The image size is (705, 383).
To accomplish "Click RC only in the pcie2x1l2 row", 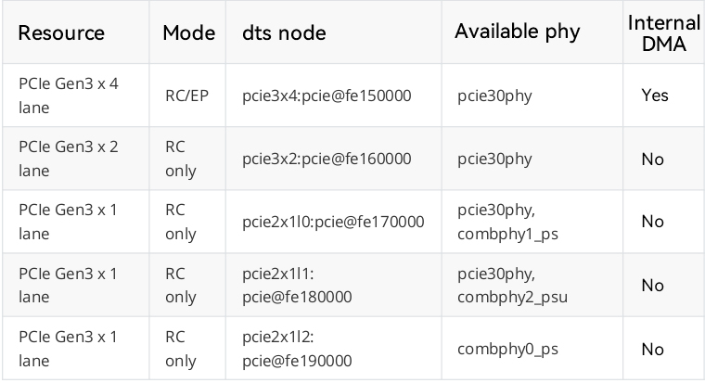I will 181,349.
